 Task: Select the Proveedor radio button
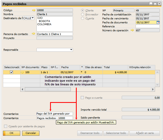pyautogui.click(x=83, y=15)
